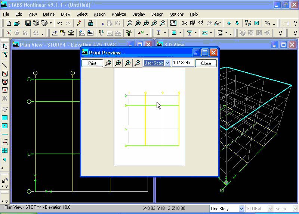Toggle the Pointer select mode
The height and width of the screenshot is (214, 299).
[x=5, y=46]
